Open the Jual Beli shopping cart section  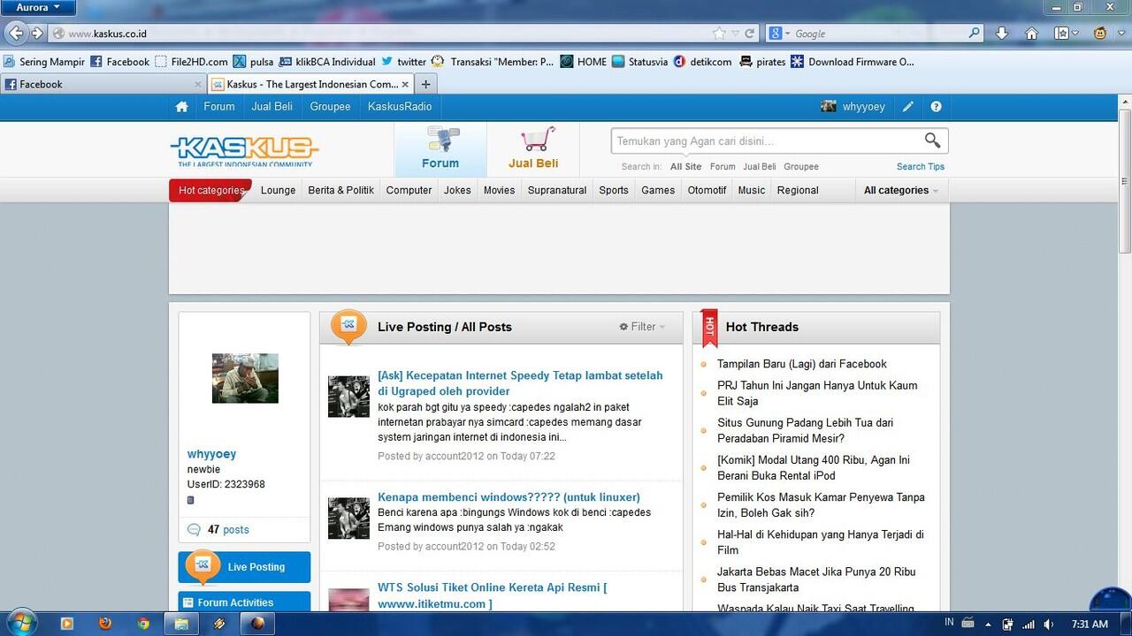pos(533,149)
